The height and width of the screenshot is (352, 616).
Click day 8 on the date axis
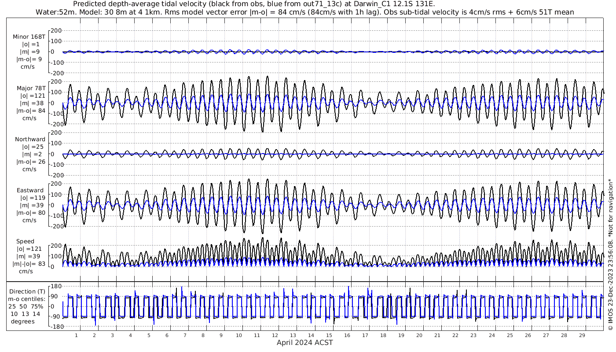click(203, 335)
